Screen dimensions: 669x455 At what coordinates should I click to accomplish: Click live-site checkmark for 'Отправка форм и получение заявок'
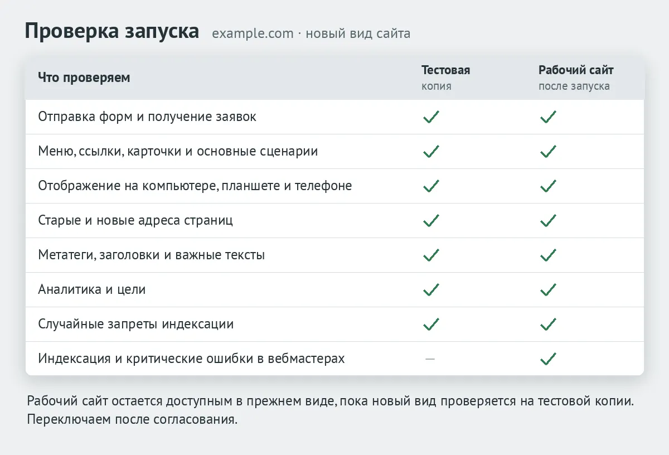click(x=548, y=117)
